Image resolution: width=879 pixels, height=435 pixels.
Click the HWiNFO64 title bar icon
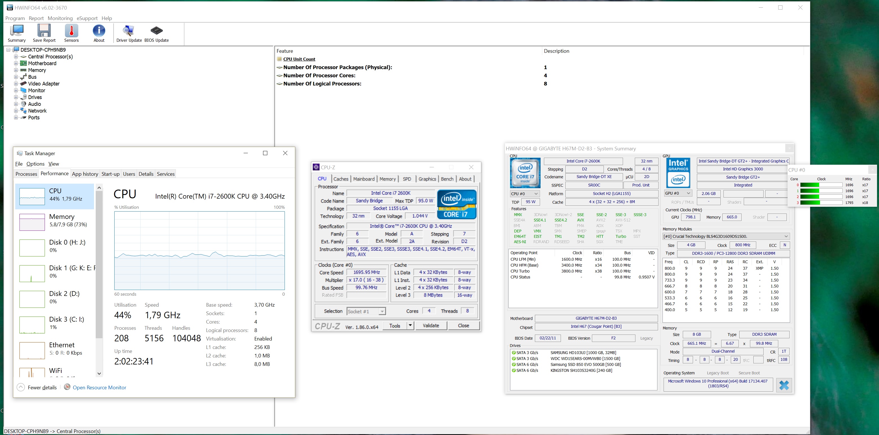[x=10, y=8]
